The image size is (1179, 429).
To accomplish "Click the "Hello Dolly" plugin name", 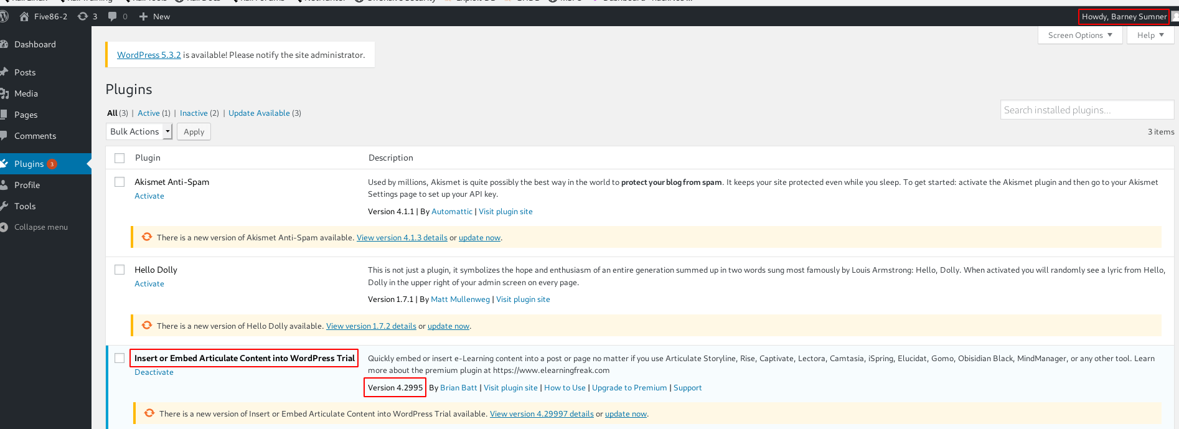I will click(x=156, y=270).
